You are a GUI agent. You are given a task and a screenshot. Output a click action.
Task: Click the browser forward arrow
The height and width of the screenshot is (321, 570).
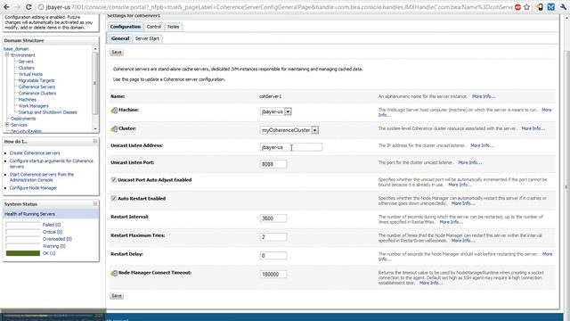[17, 7]
